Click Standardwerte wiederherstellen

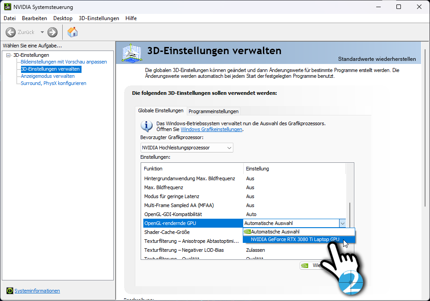pyautogui.click(x=377, y=59)
